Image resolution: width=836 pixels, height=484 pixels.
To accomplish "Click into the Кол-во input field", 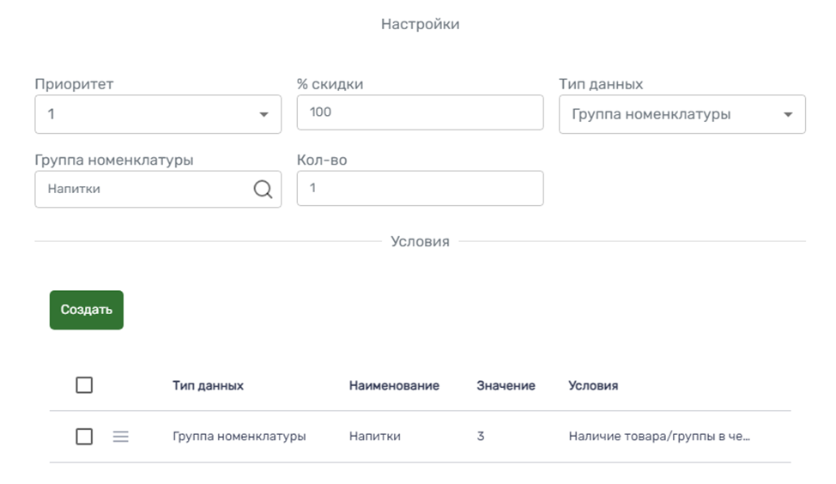I will (420, 189).
